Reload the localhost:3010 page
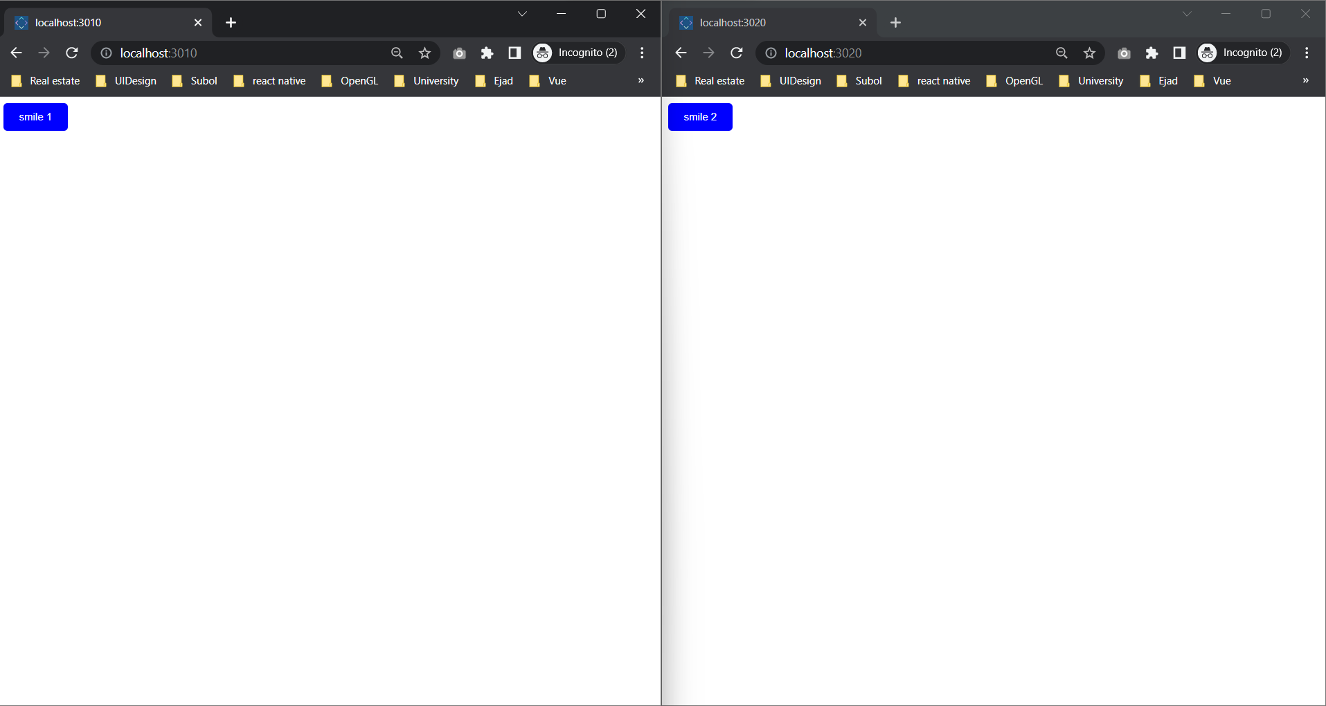1326x706 pixels. click(72, 53)
